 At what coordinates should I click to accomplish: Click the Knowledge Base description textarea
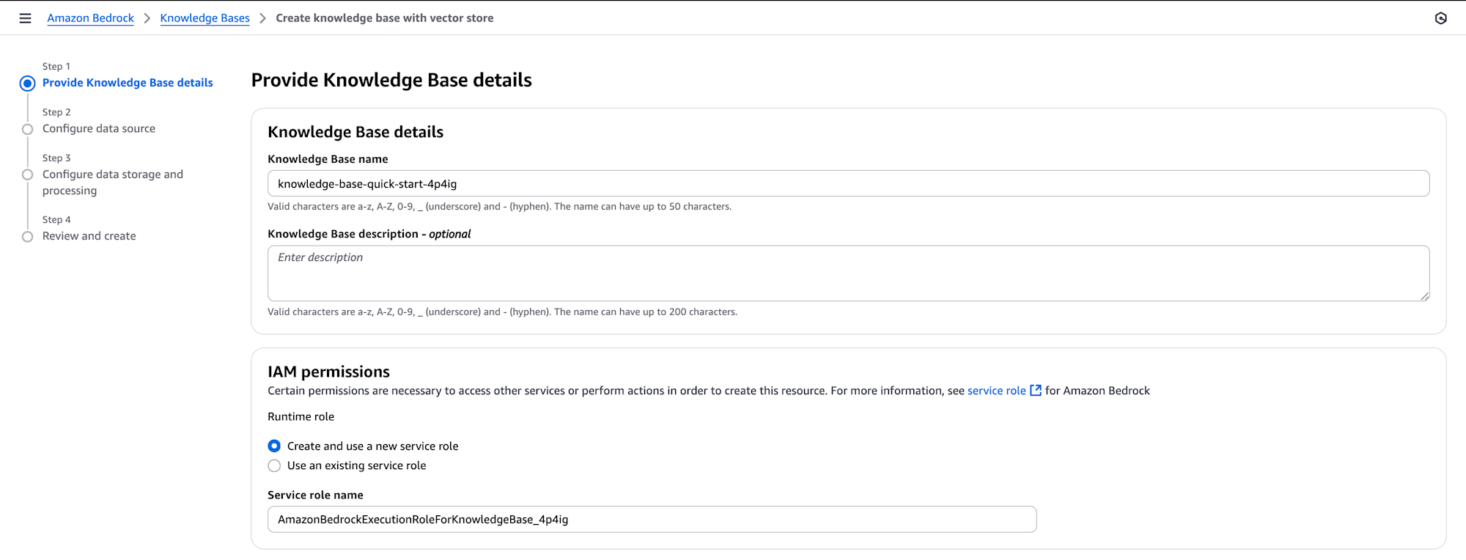[848, 273]
